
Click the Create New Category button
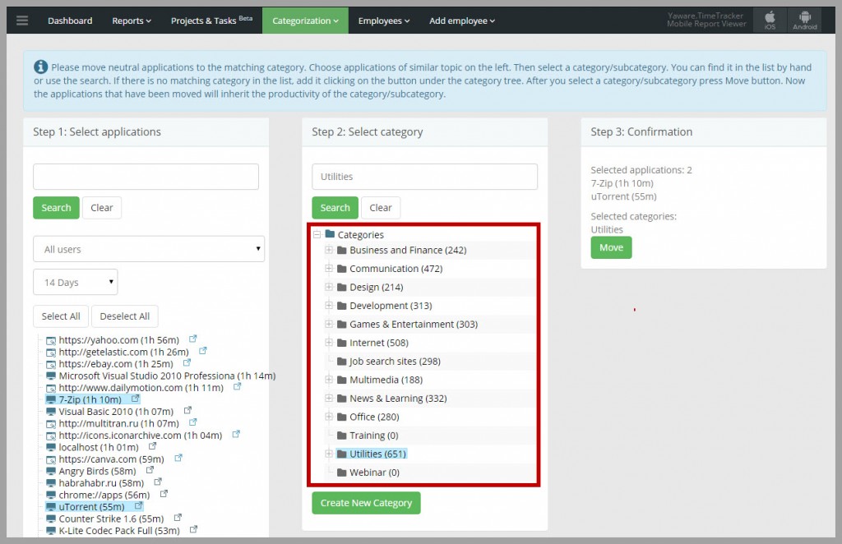click(x=366, y=503)
